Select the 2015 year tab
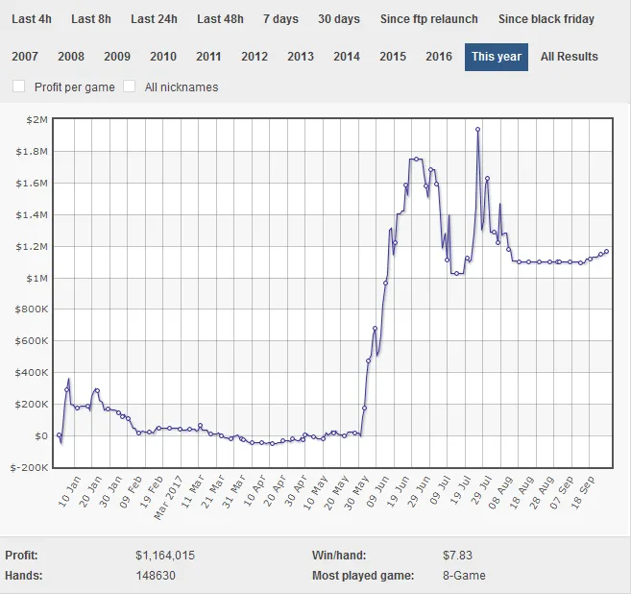The height and width of the screenshot is (594, 631). [393, 57]
